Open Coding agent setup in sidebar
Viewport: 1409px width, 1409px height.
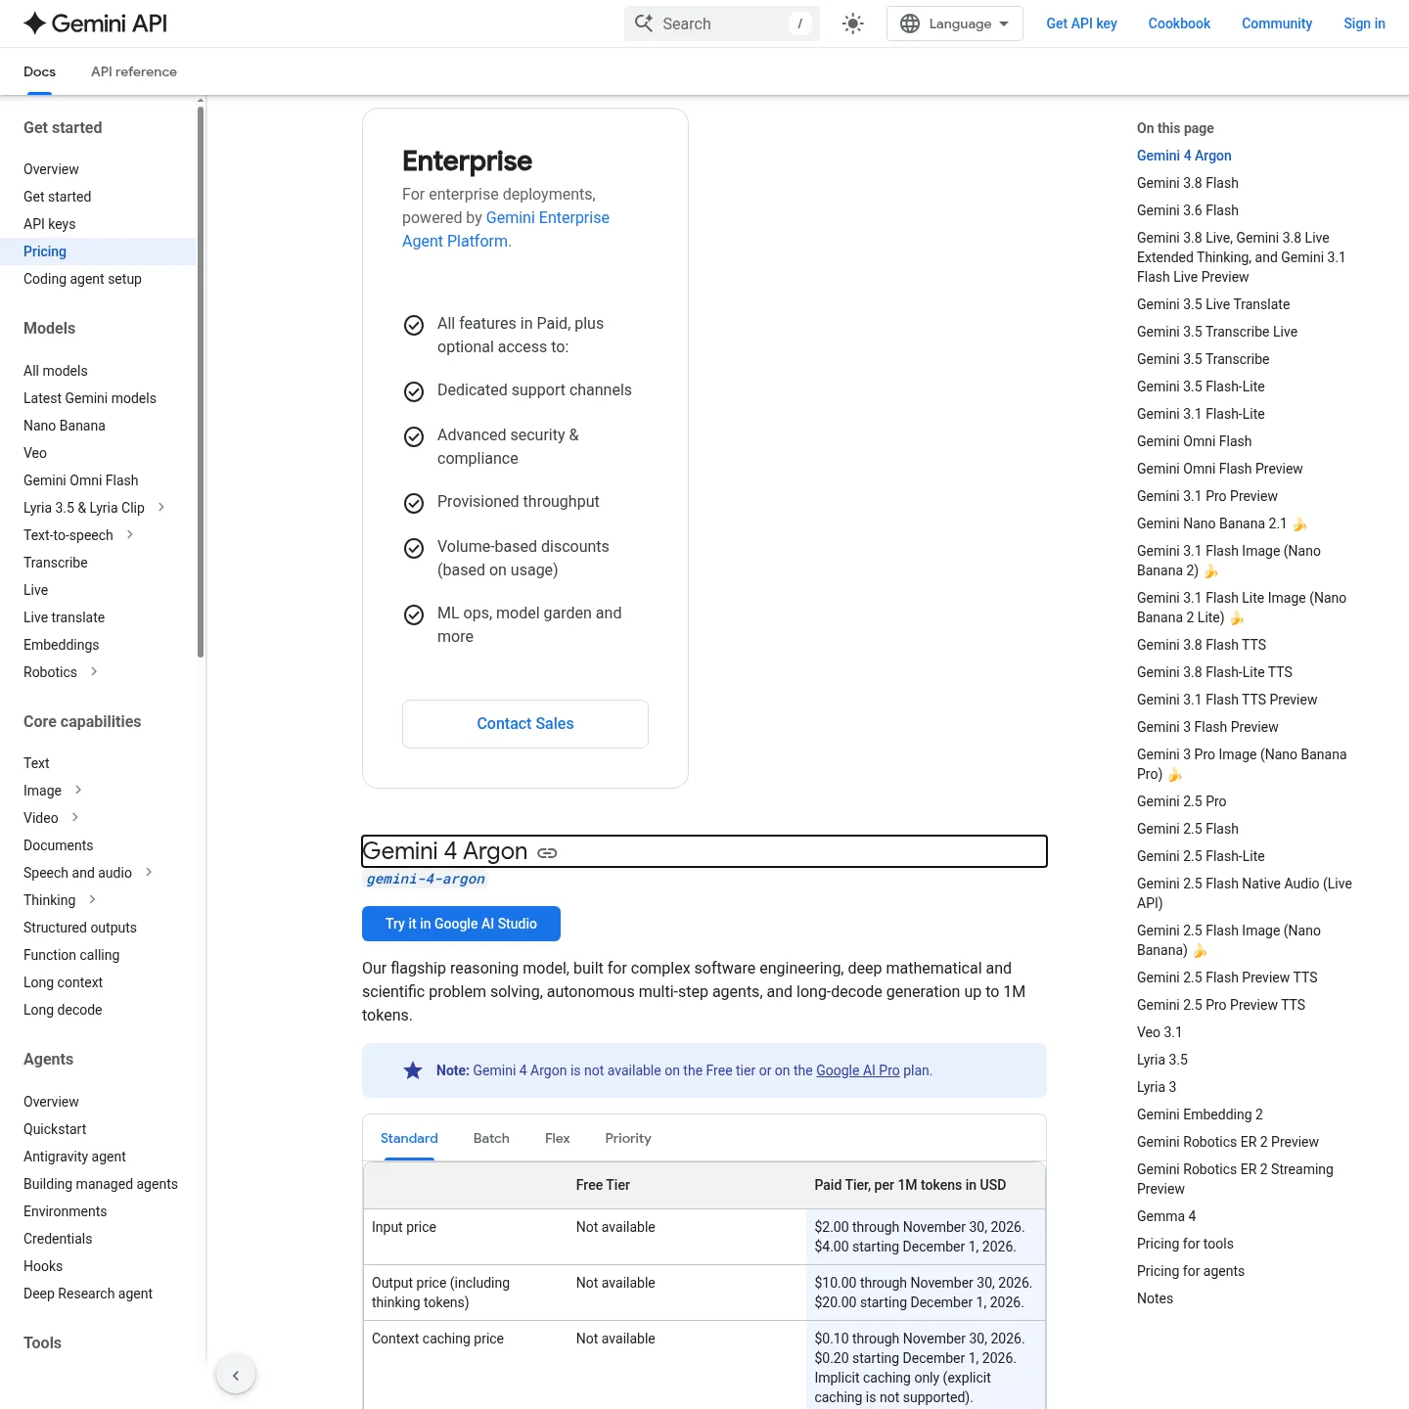82,279
